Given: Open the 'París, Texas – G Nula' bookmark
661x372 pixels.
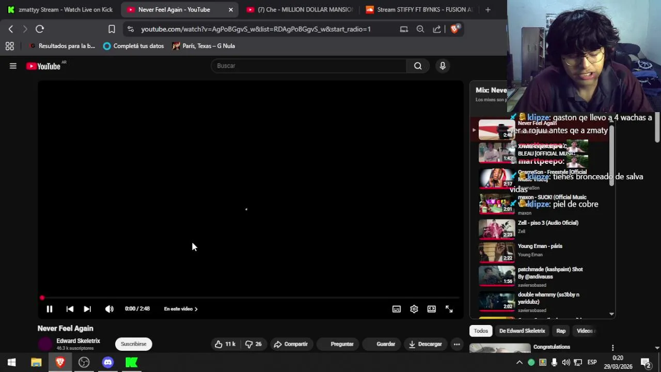Looking at the screenshot, I should [x=203, y=46].
